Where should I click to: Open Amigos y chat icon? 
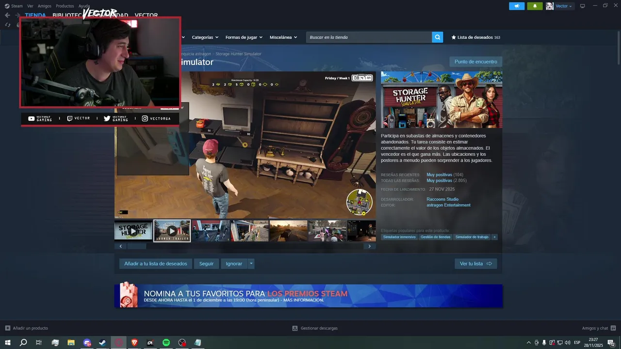coord(613,328)
